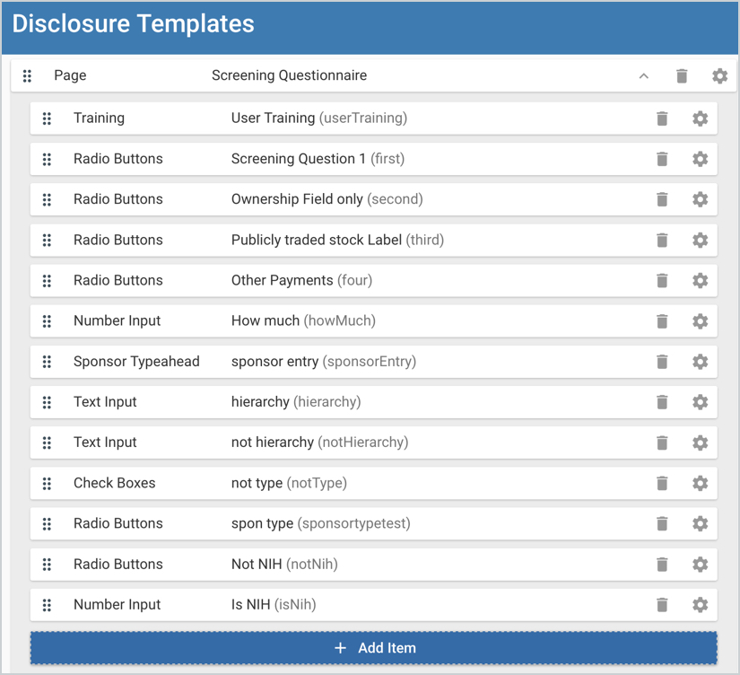The width and height of the screenshot is (740, 675).
Task: Click drag handle of hierarchy (hierarchy) row
Action: point(47,402)
